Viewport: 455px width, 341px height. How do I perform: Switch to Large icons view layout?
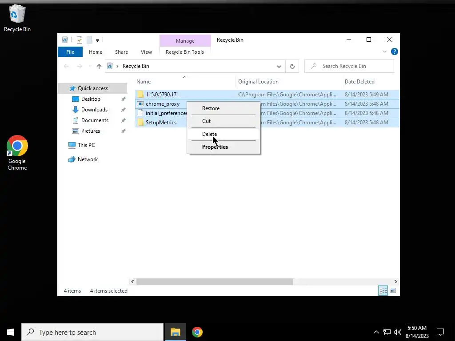pos(393,290)
